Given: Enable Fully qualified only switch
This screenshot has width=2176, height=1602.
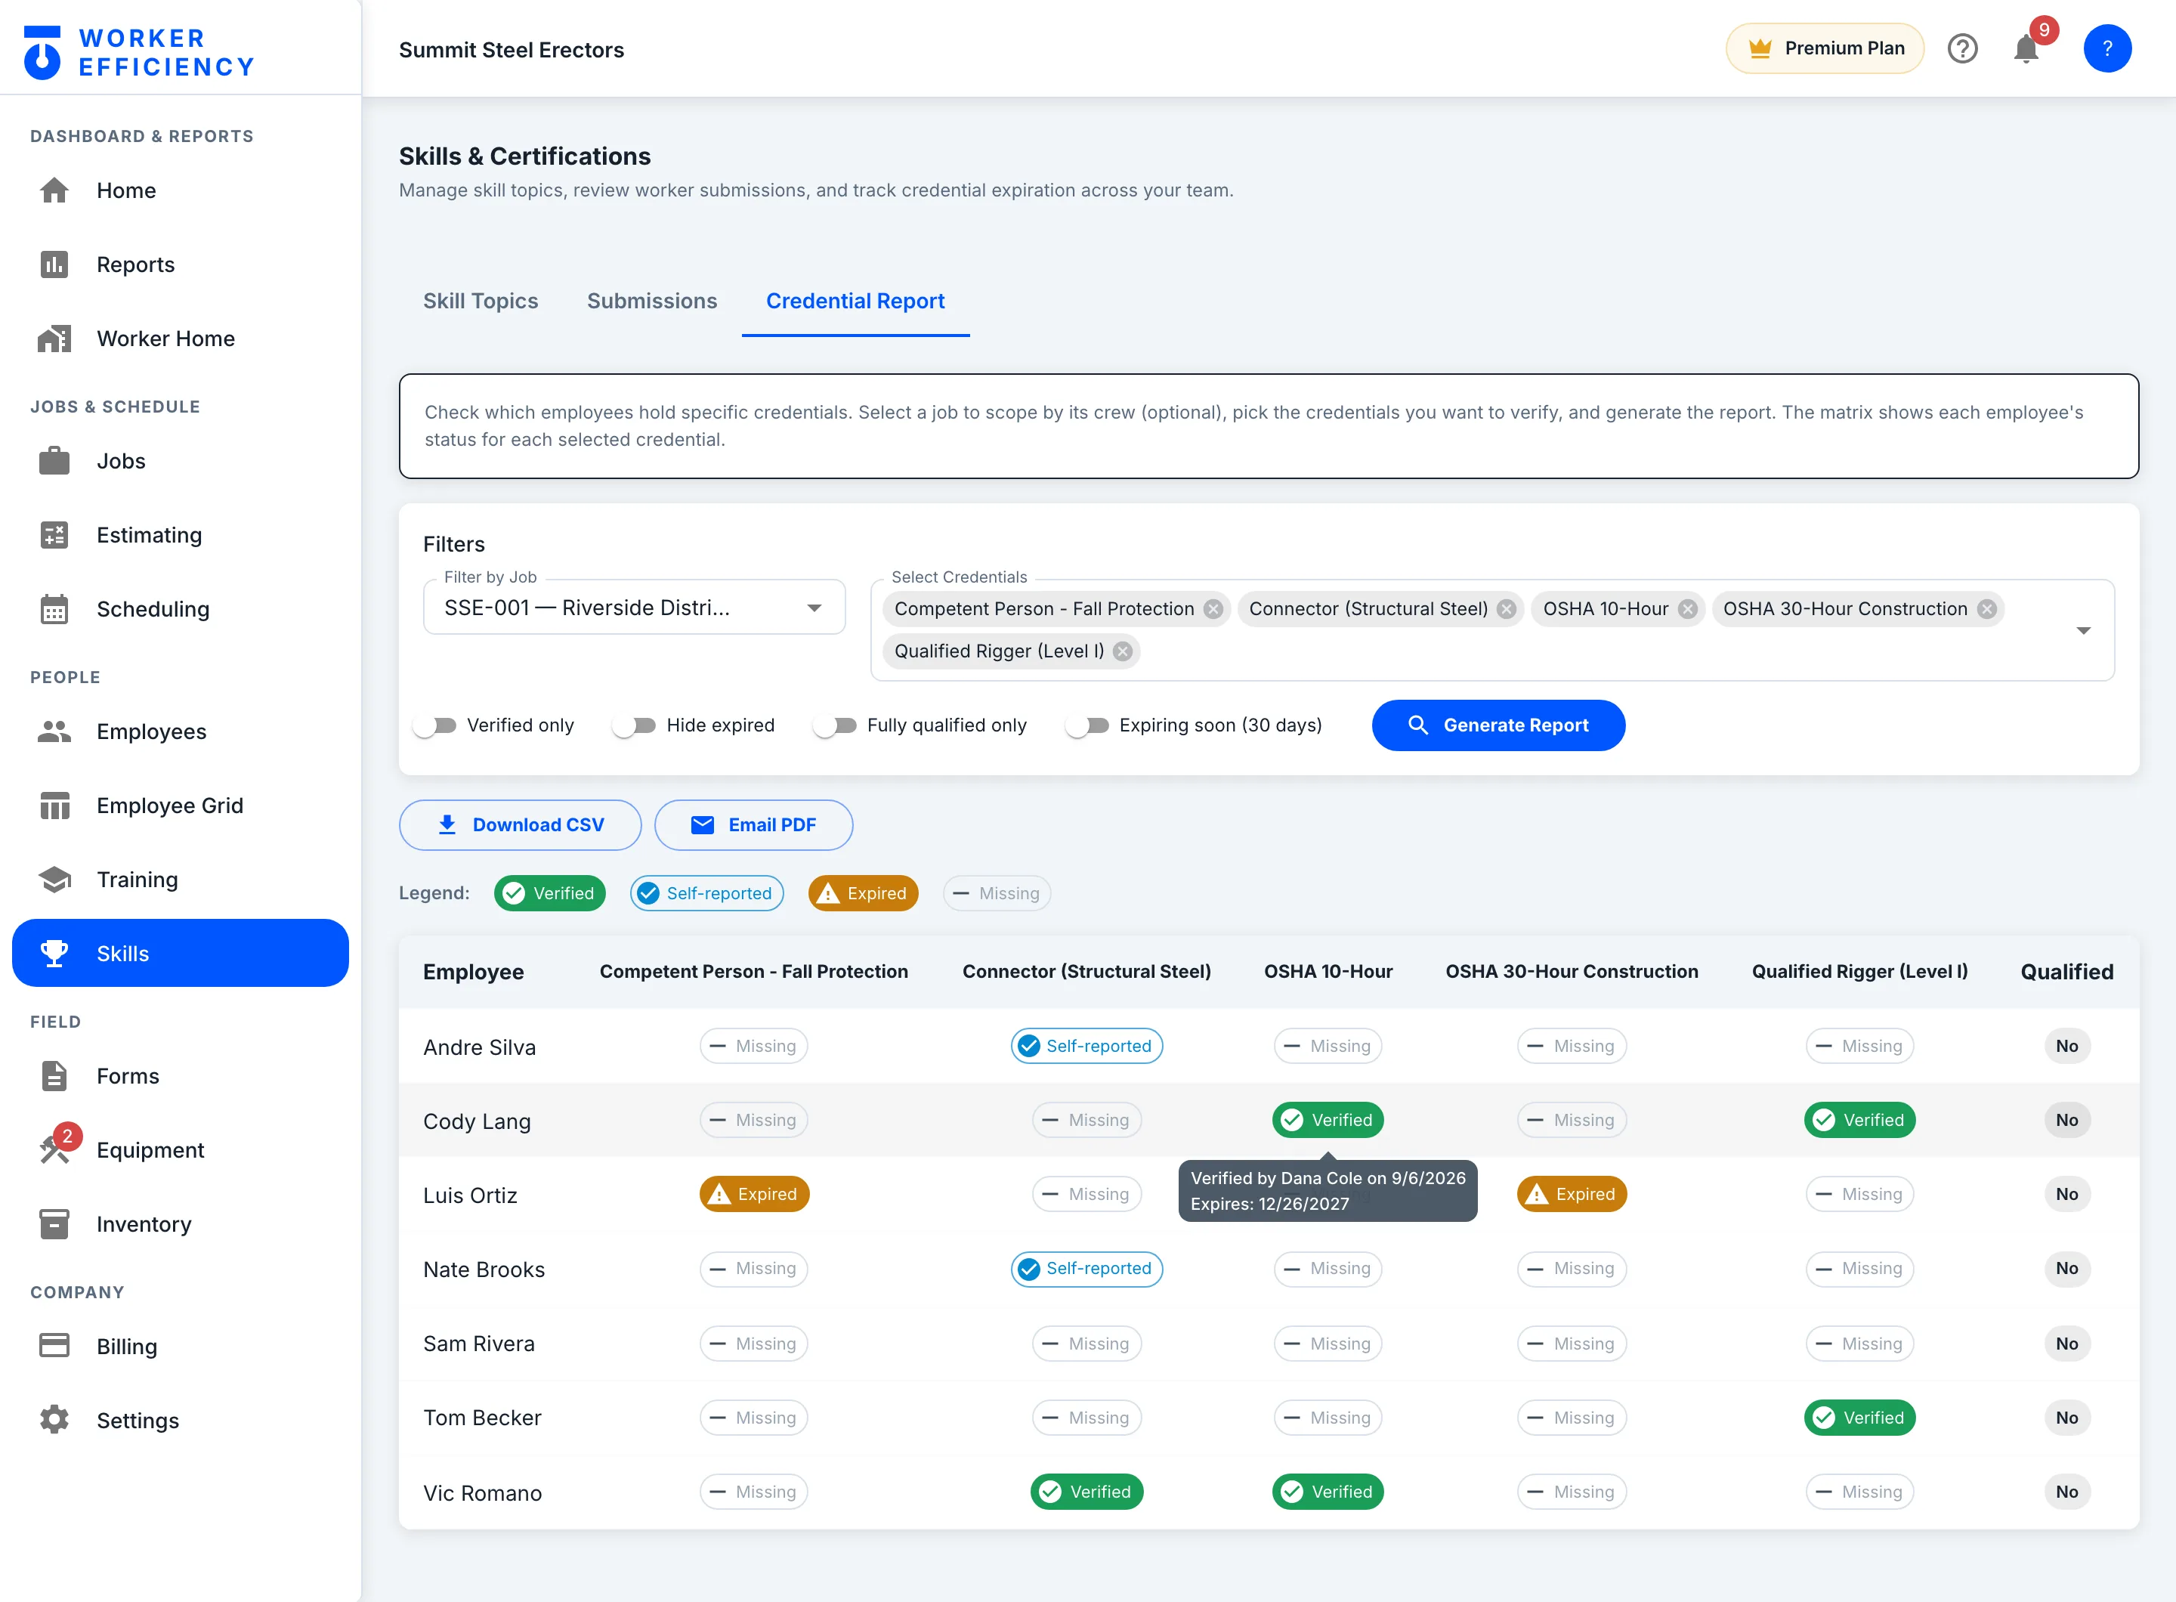Looking at the screenshot, I should [835, 725].
